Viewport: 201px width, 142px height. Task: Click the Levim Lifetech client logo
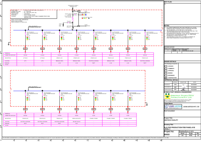pos(173,107)
